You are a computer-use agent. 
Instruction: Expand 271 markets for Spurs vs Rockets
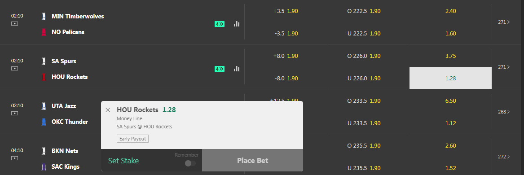pos(504,67)
